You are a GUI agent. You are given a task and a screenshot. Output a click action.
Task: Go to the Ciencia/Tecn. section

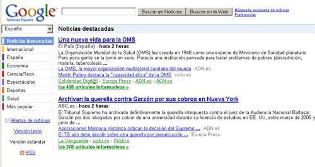point(21,74)
